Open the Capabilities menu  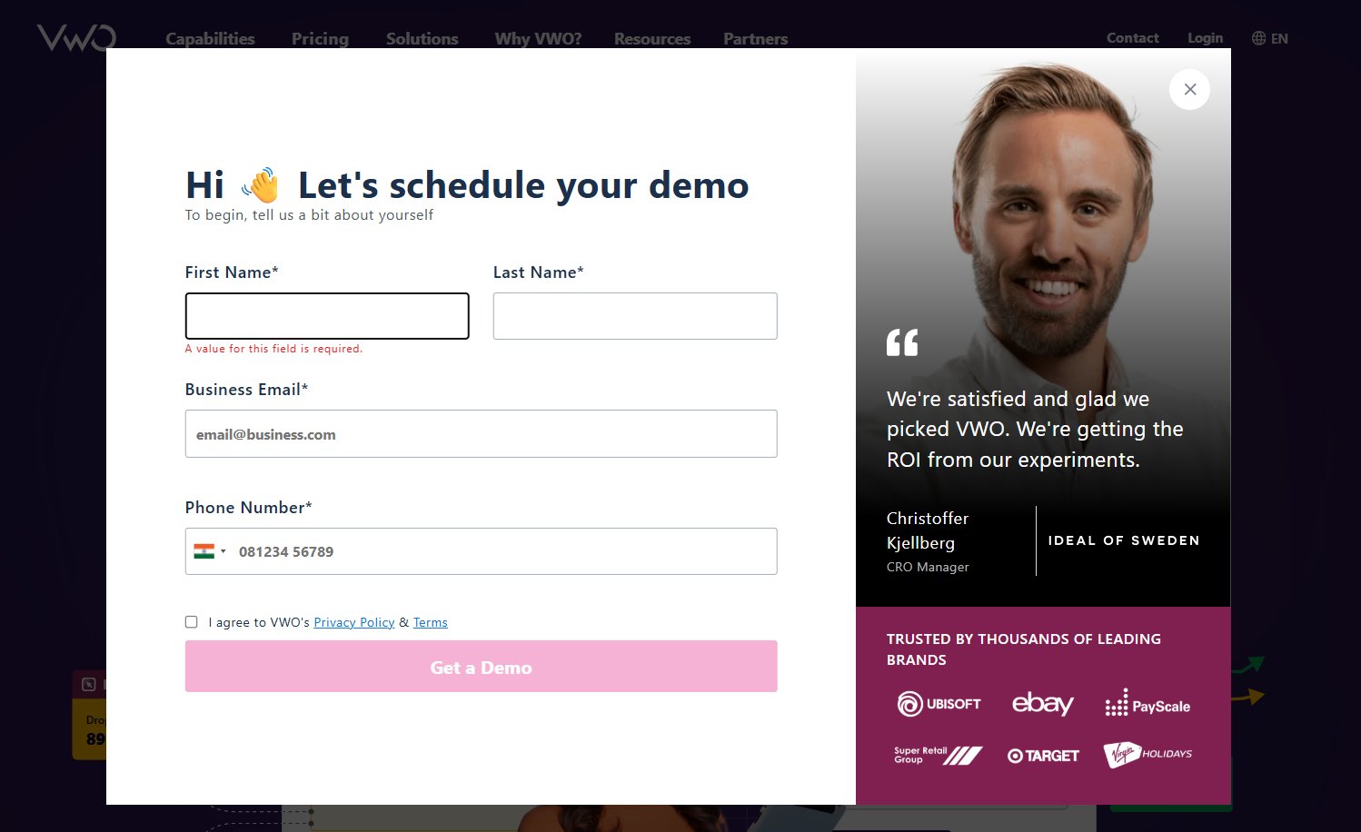tap(210, 39)
